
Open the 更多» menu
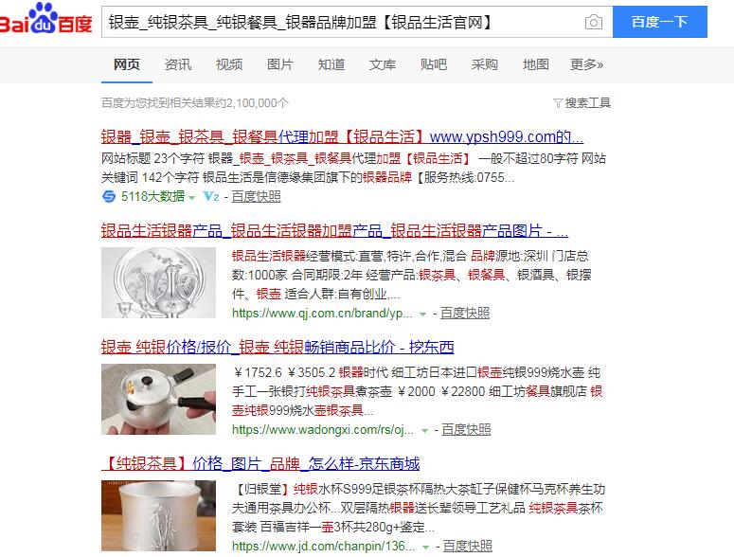pos(586,64)
